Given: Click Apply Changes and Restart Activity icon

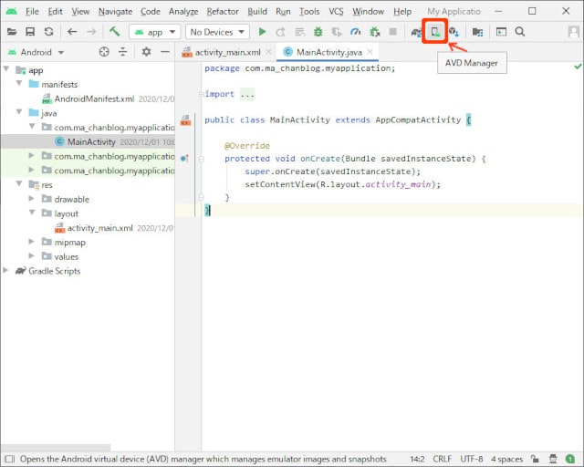Looking at the screenshot, I should coord(280,33).
